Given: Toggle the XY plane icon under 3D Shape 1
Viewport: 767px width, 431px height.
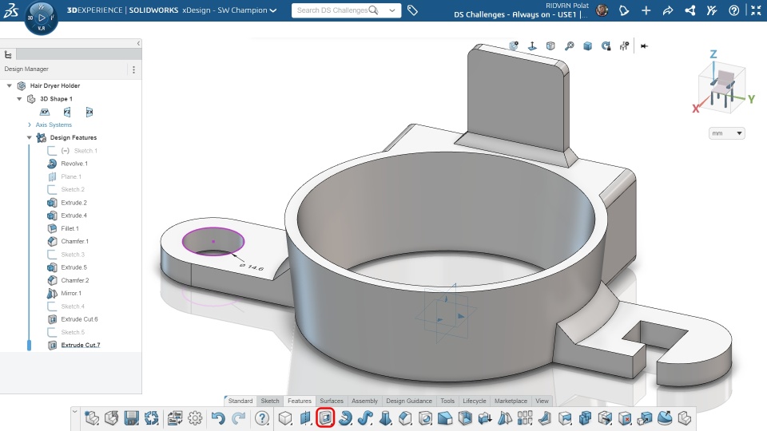Looking at the screenshot, I should tap(45, 112).
